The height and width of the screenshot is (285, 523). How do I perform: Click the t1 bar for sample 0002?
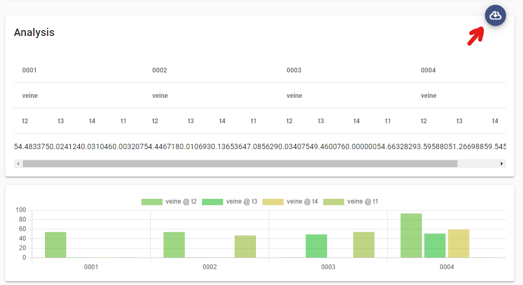coord(245,246)
